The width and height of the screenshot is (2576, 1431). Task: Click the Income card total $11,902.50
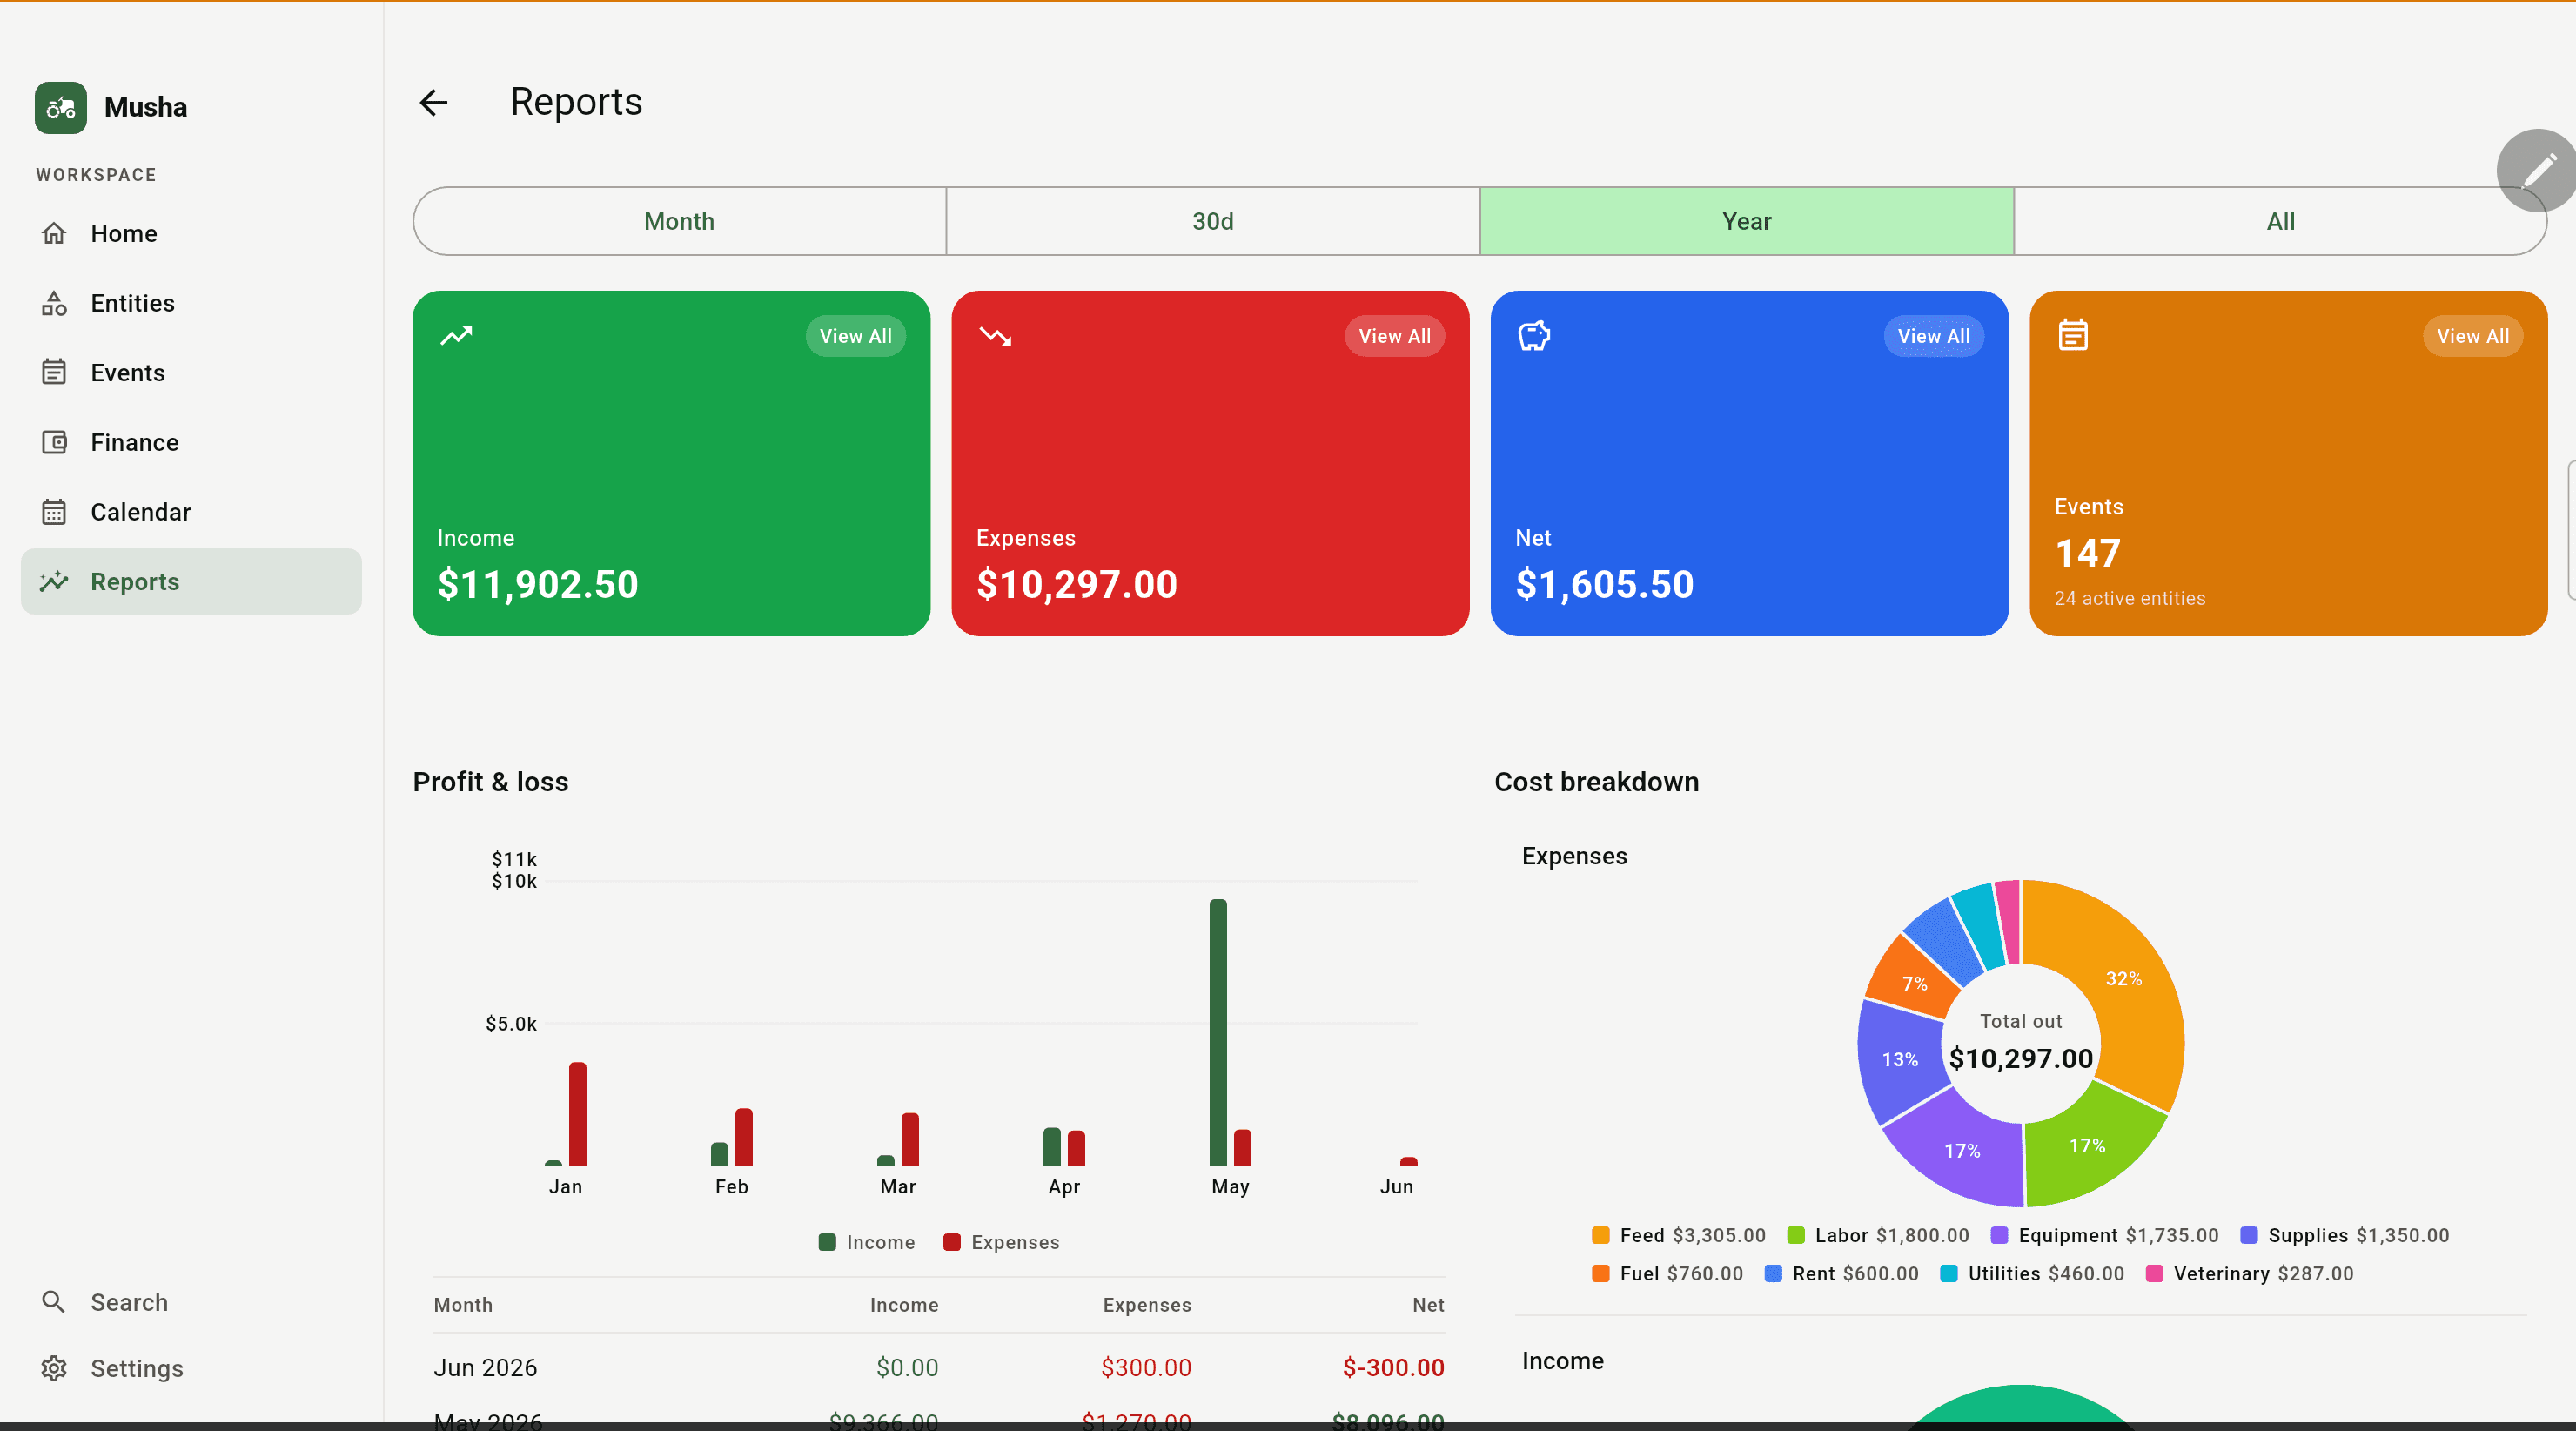(538, 584)
